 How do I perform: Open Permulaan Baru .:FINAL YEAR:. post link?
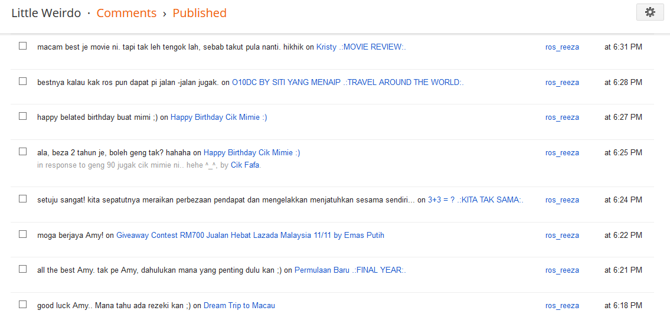click(350, 270)
